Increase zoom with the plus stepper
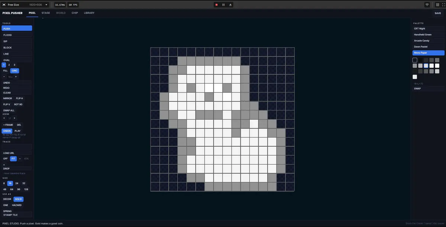Viewport: 446px width, 227px height. [x=16, y=77]
